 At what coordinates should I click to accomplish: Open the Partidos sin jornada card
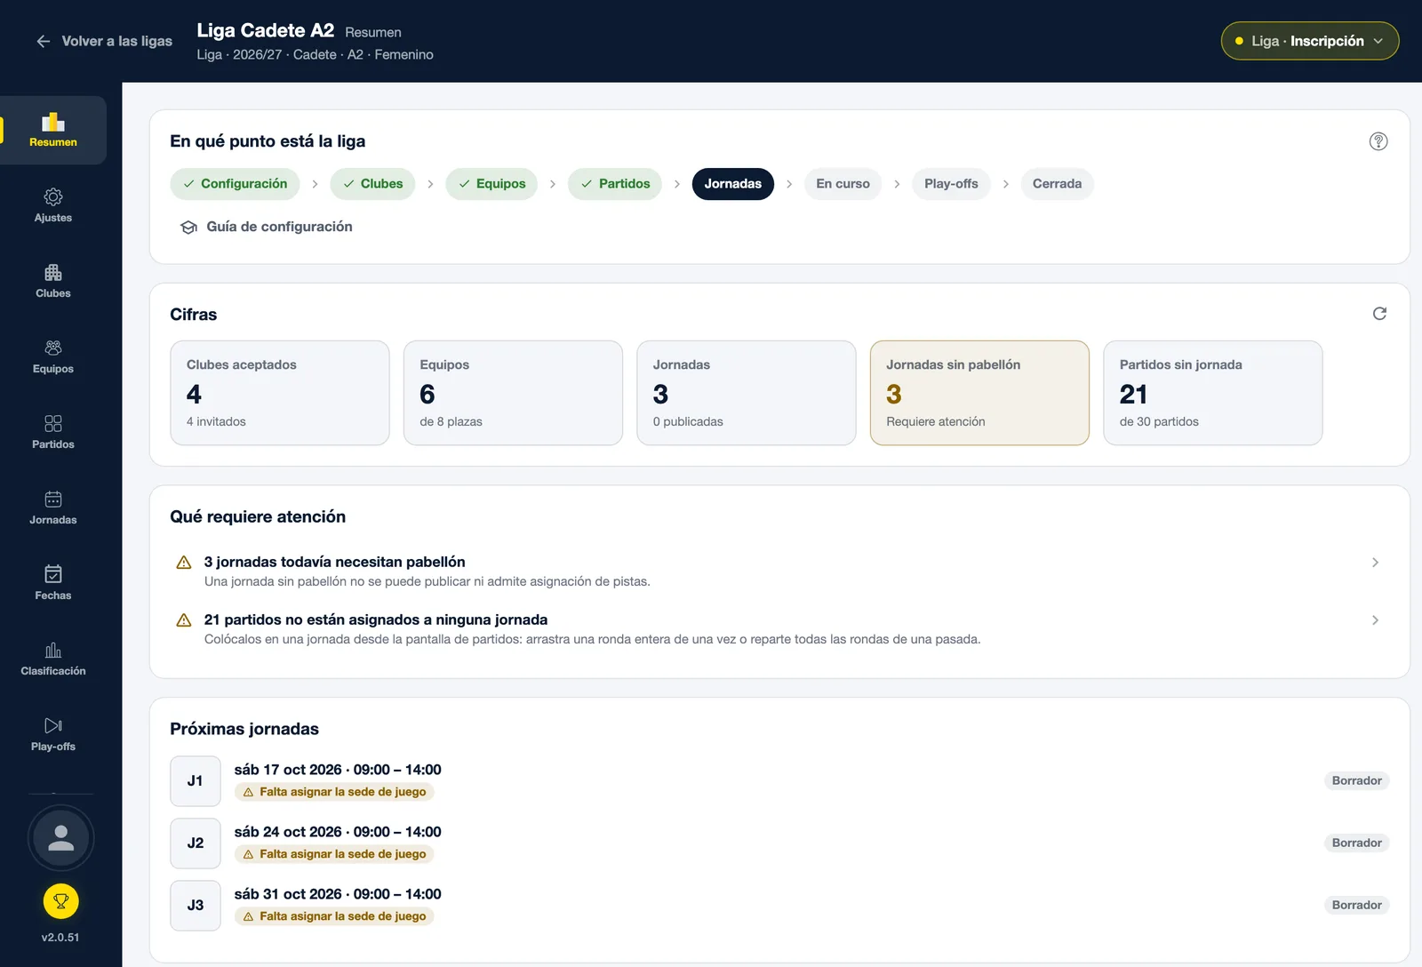click(1213, 393)
